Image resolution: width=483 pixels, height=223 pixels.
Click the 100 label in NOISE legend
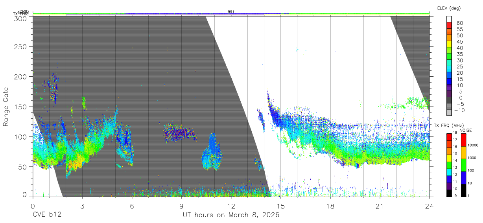click(x=470, y=170)
